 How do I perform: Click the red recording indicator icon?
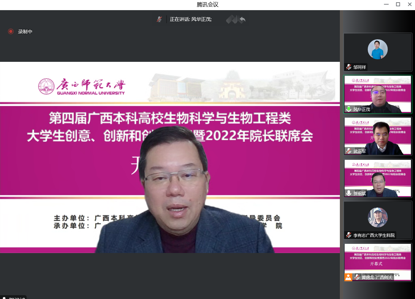point(11,31)
